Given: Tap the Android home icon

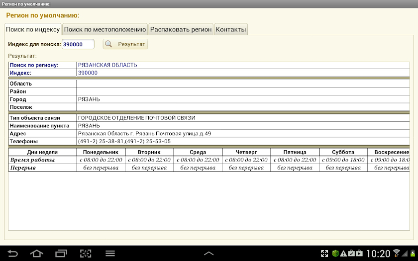Looking at the screenshot, I should (36, 253).
